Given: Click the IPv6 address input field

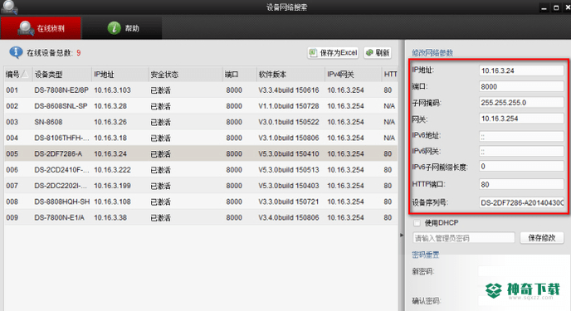Looking at the screenshot, I should (x=521, y=136).
